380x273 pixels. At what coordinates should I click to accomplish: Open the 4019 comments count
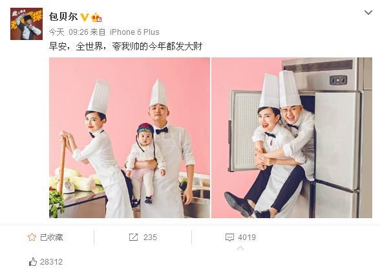(247, 238)
